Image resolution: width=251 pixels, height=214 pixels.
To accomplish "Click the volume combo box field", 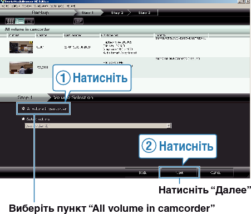I will (x=98, y=126).
